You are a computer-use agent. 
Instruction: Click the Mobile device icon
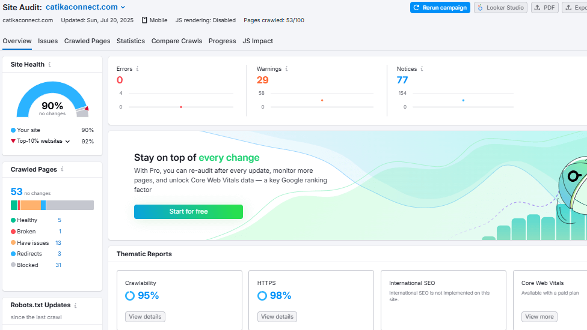pyautogui.click(x=144, y=20)
